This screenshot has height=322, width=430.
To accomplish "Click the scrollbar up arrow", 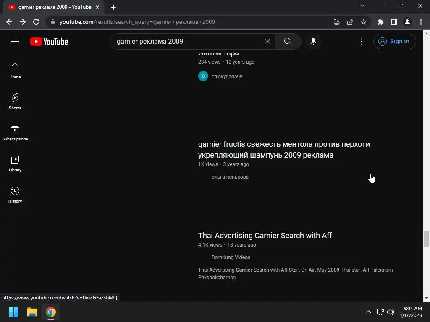I will [426, 34].
